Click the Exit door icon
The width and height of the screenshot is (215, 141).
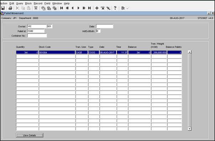[x=123, y=8]
